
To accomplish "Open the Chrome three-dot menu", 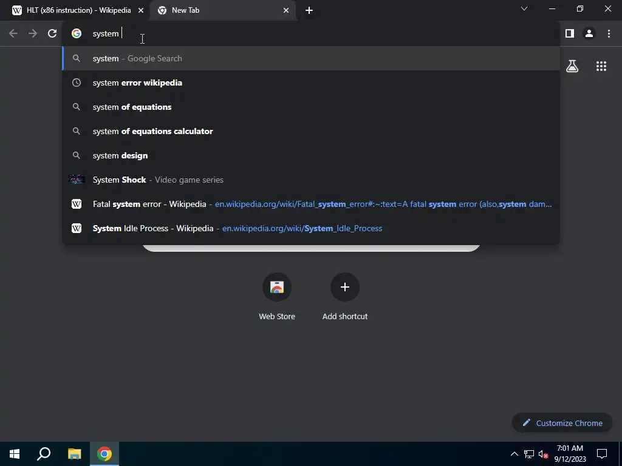I will 609,34.
